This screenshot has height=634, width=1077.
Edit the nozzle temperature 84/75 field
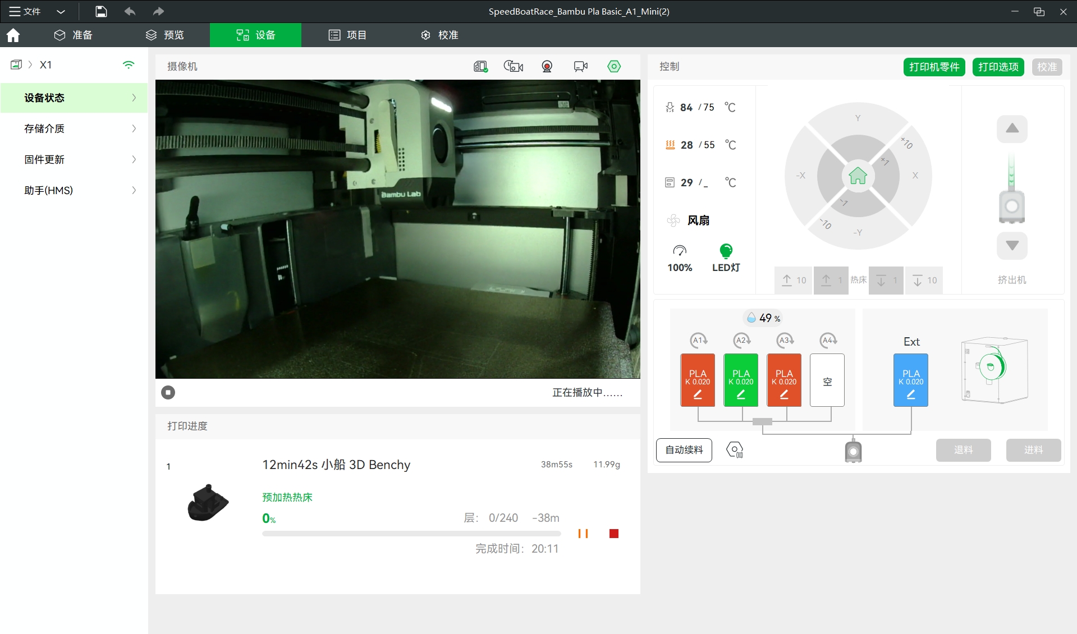pos(701,107)
